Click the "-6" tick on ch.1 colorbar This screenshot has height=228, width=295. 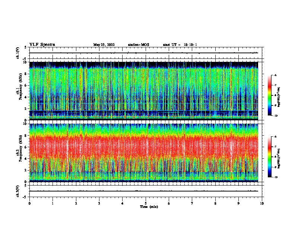pyautogui.click(x=275, y=75)
